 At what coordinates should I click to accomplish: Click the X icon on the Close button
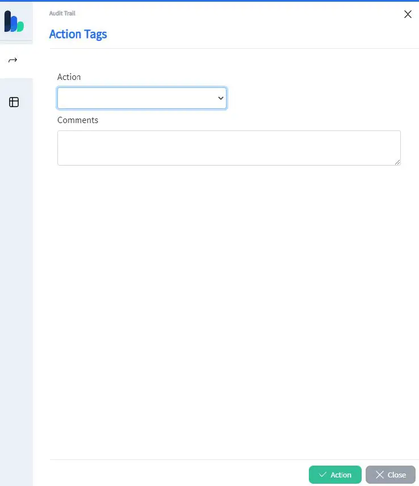380,475
